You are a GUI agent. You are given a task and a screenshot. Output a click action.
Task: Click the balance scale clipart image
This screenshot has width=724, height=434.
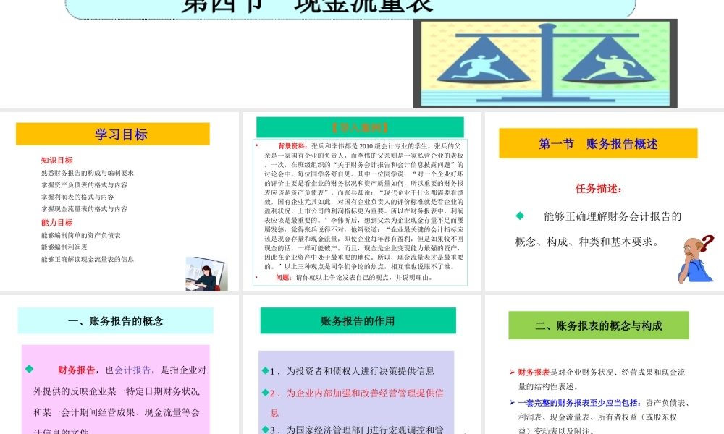click(550, 61)
